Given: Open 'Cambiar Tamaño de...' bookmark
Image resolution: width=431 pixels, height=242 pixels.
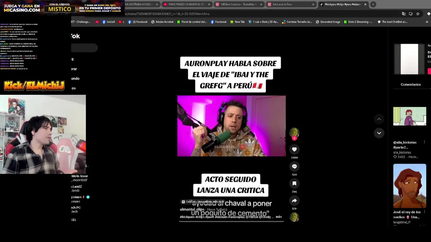Looking at the screenshot, I should [x=297, y=22].
